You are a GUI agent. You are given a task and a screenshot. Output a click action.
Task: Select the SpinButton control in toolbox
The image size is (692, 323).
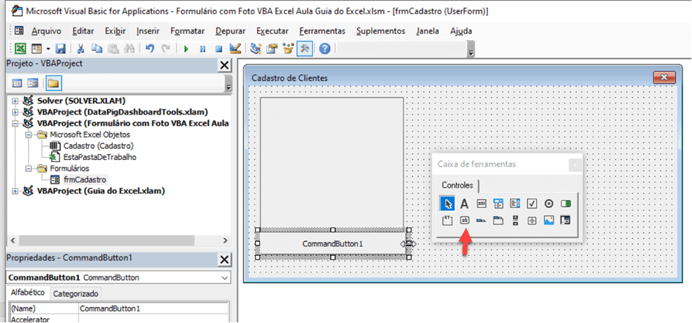pos(532,220)
